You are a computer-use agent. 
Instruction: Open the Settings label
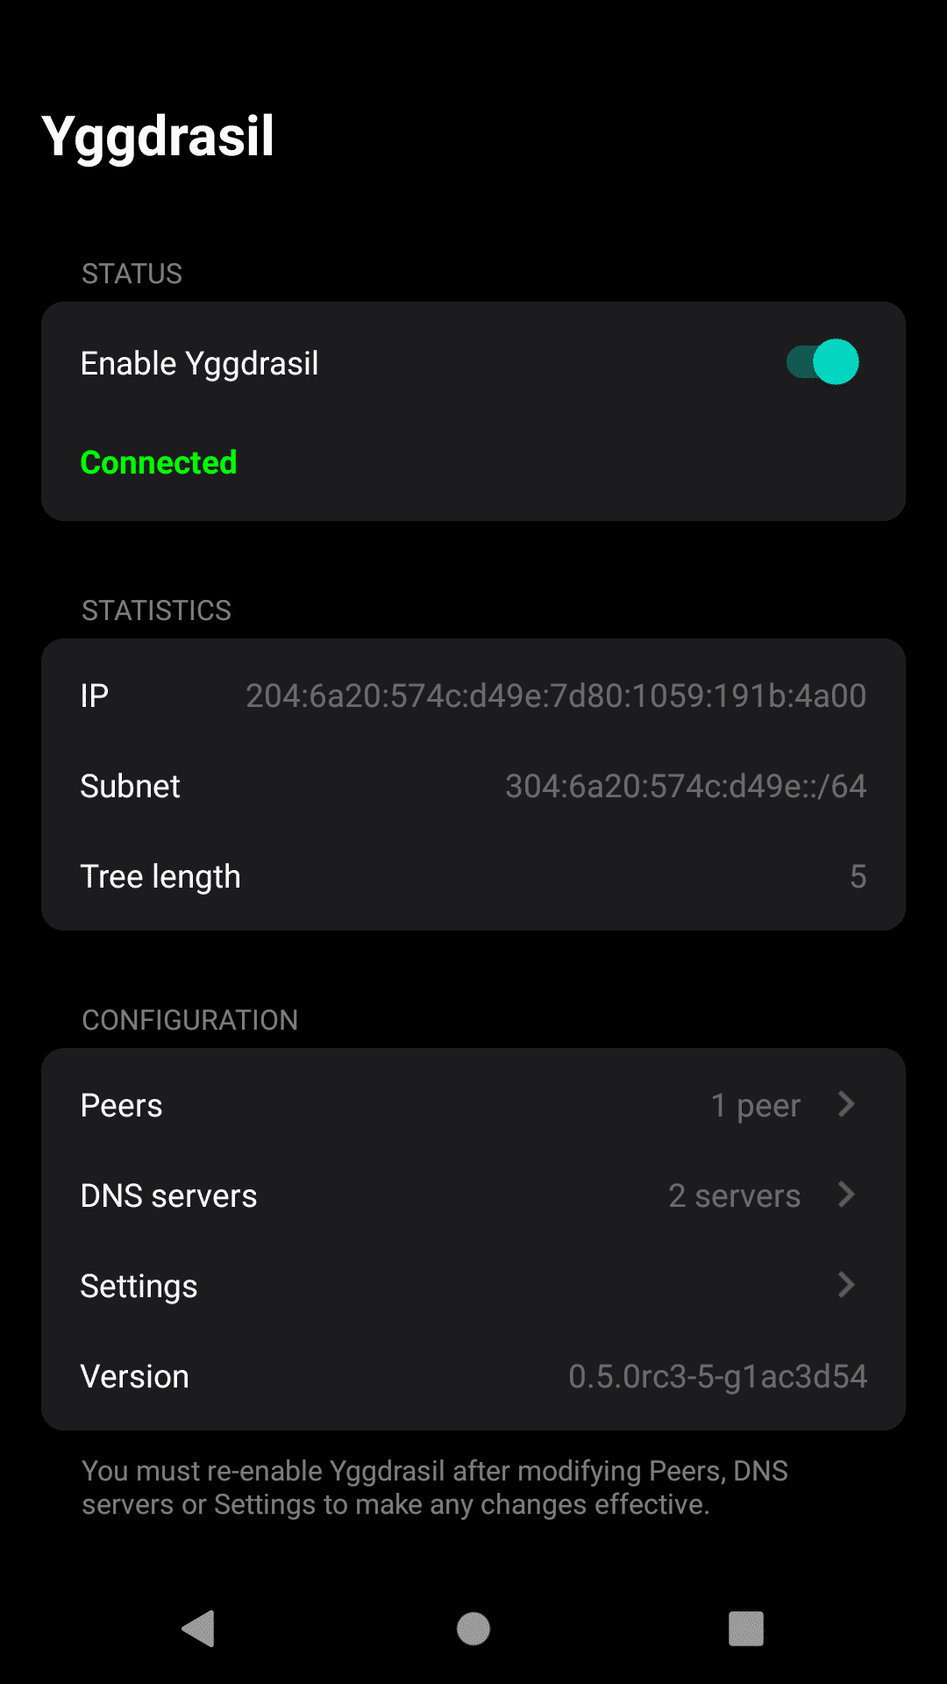139,1286
